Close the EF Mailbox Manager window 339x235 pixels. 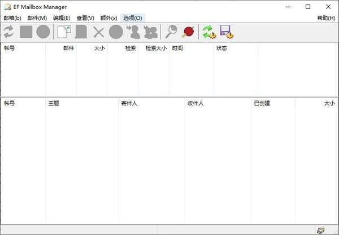pyautogui.click(x=328, y=7)
